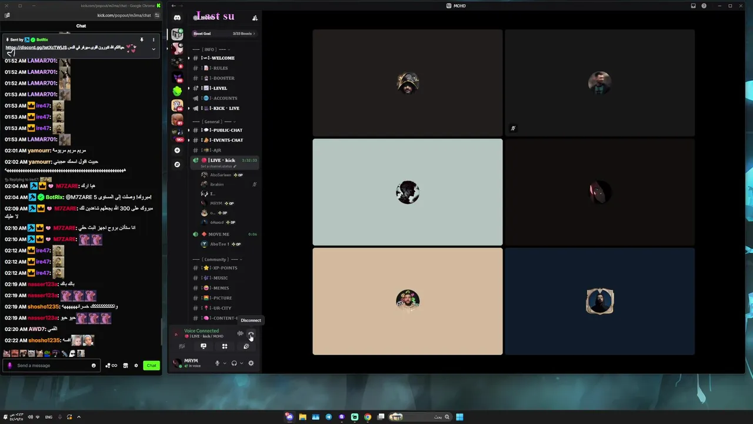Start screen share from voice panel
Image resolution: width=753 pixels, height=424 pixels.
coord(204,346)
